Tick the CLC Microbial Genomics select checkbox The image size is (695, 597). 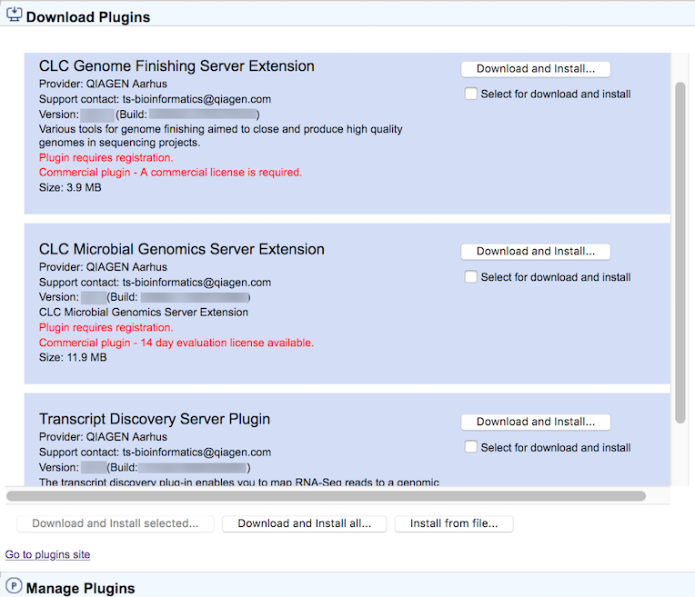(471, 277)
